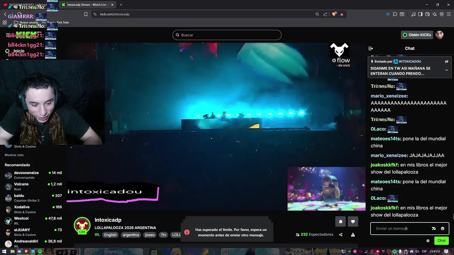Open the Brave Rewards triangle icon

tap(342, 14)
